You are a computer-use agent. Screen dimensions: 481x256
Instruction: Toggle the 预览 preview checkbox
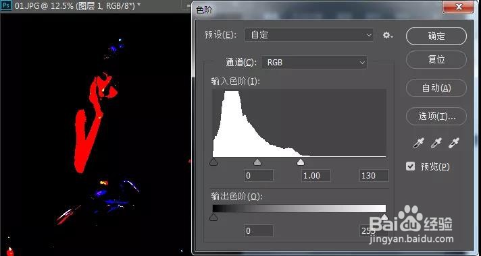click(x=410, y=166)
